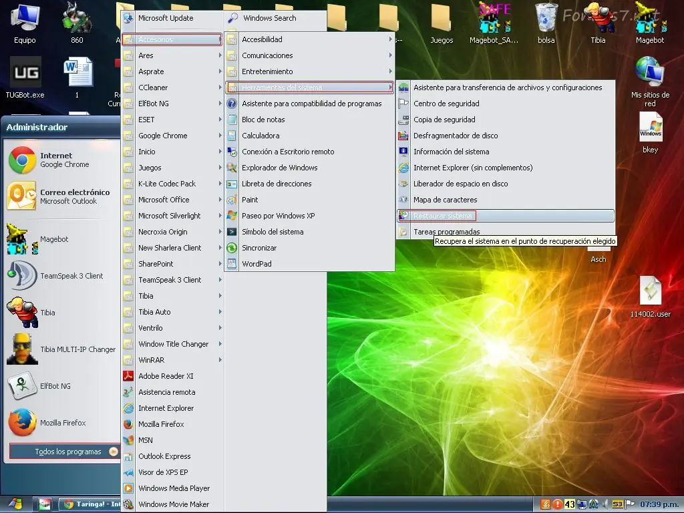
Task: Open Explorador de Windows
Action: [x=309, y=168]
